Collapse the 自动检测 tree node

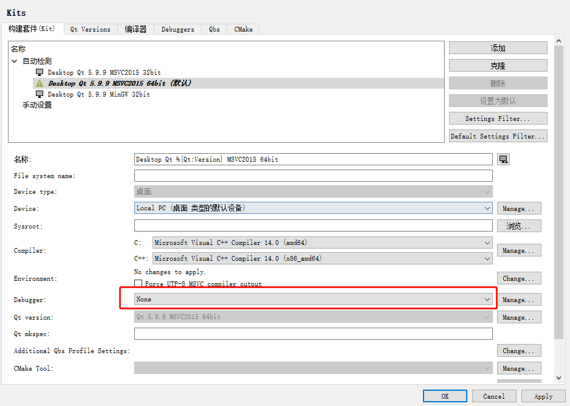pyautogui.click(x=14, y=61)
